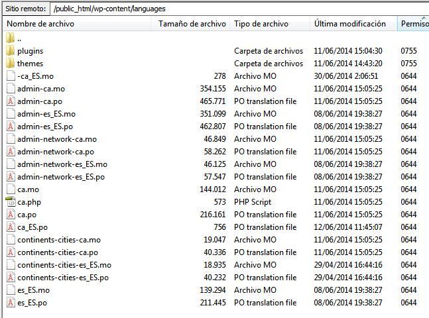
Task: Click the admin-es_ES.mo file icon
Action: pyautogui.click(x=11, y=114)
